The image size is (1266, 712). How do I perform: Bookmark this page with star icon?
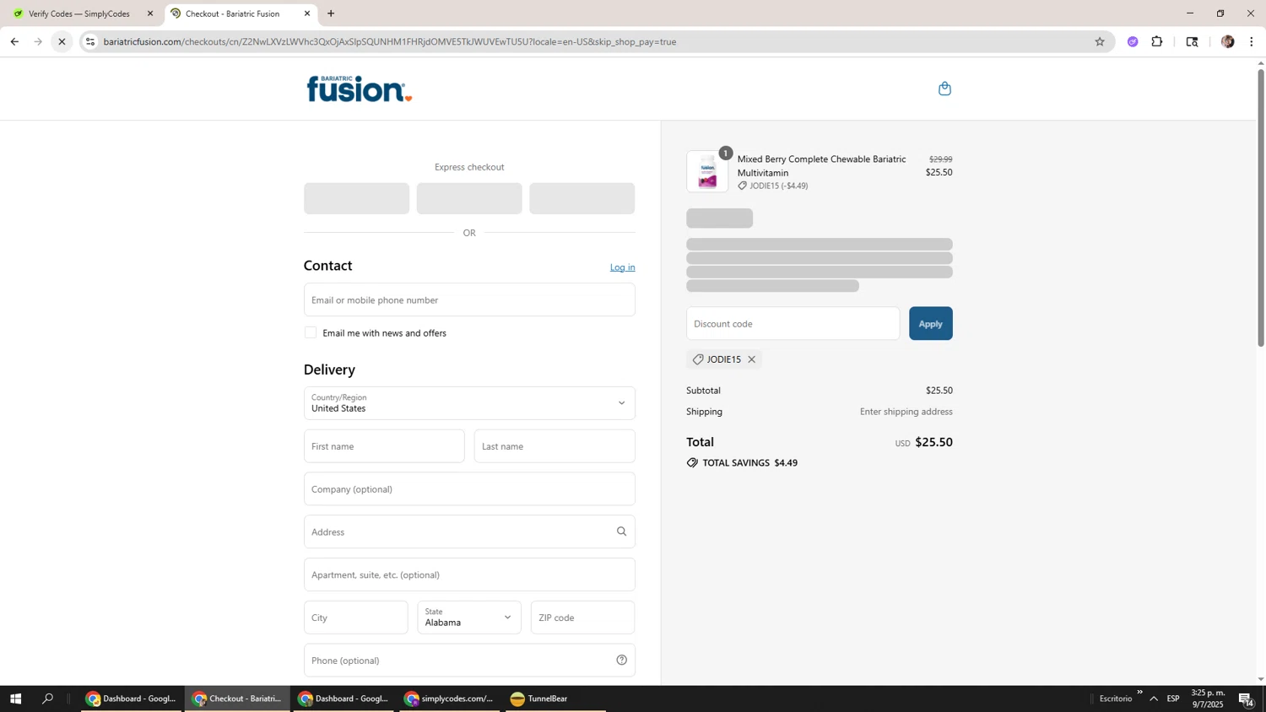(1099, 41)
